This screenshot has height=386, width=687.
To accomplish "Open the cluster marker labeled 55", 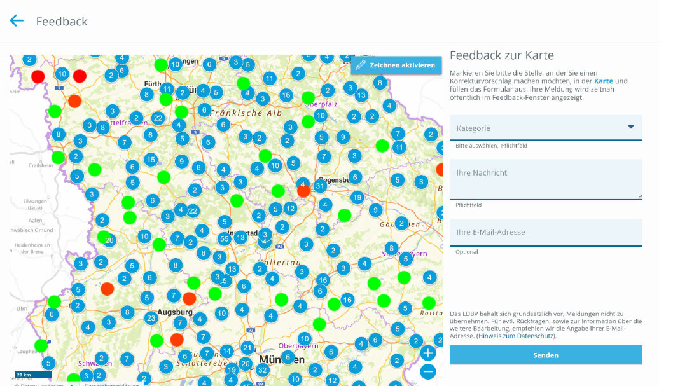I will (x=224, y=238).
